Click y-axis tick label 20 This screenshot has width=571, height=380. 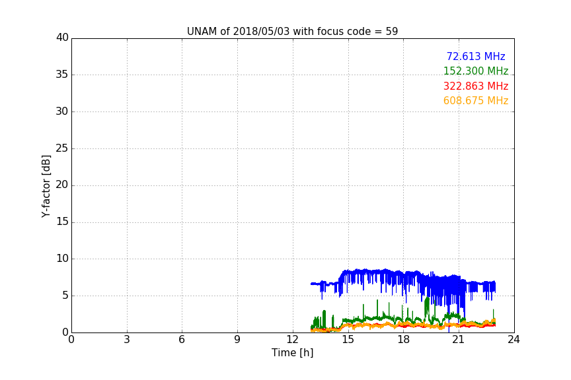click(62, 185)
